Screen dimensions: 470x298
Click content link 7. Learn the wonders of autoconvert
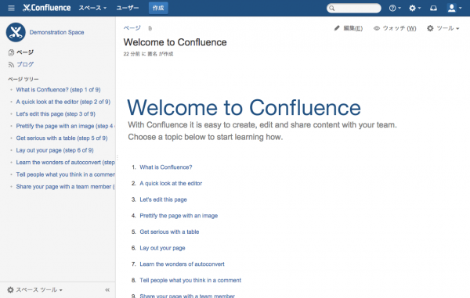tap(182, 264)
